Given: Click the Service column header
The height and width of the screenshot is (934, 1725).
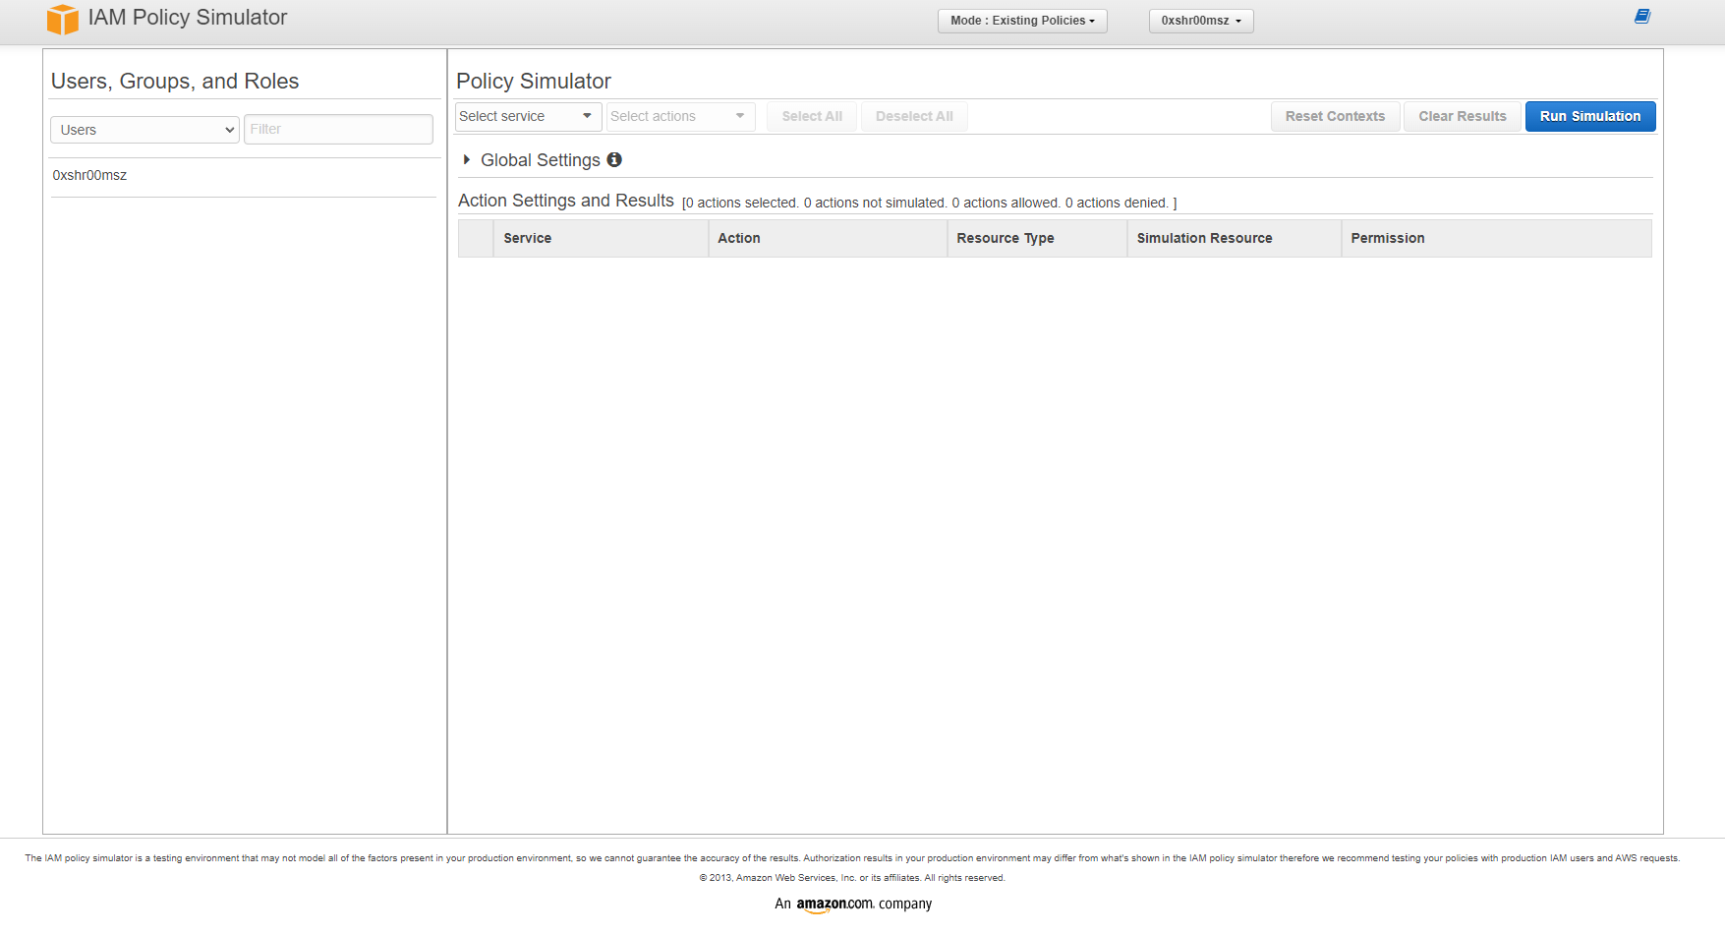Looking at the screenshot, I should click(528, 238).
